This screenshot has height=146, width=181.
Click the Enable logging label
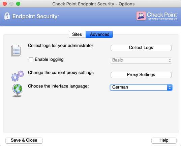coord(49,59)
